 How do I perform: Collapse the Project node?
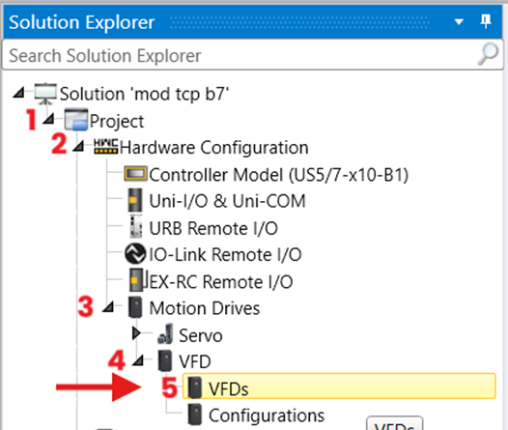48,119
